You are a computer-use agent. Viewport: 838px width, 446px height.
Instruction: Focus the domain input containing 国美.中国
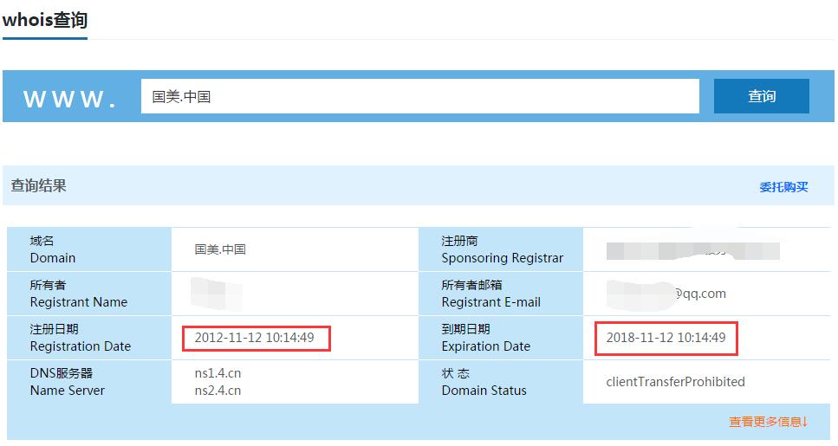click(x=419, y=96)
